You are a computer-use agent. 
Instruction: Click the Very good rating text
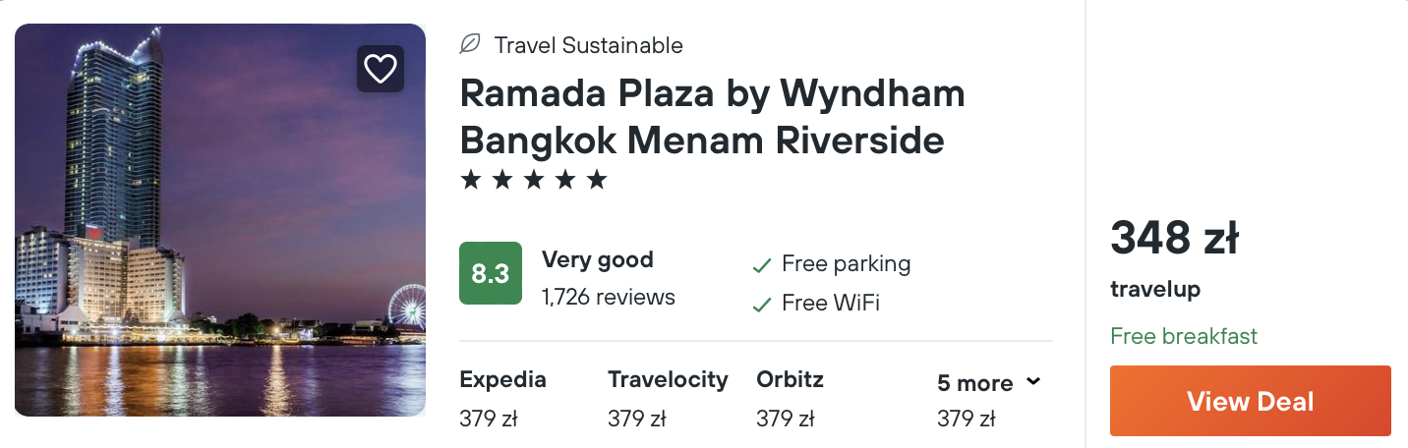597,260
